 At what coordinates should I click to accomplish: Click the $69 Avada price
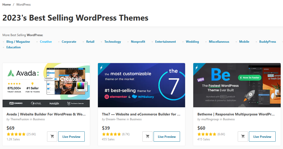click(10, 128)
